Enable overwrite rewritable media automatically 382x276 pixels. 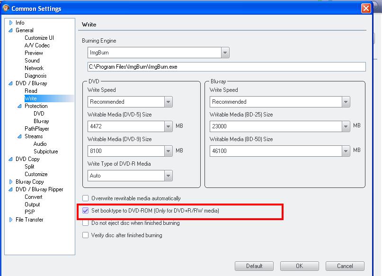click(86, 198)
